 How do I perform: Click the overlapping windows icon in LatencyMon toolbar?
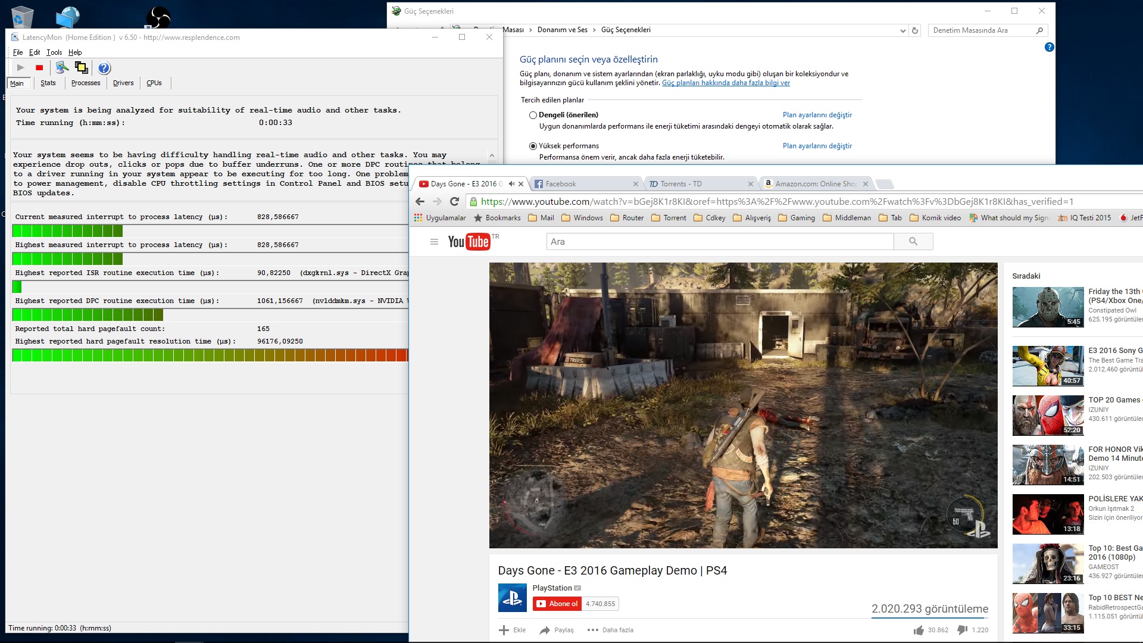82,68
